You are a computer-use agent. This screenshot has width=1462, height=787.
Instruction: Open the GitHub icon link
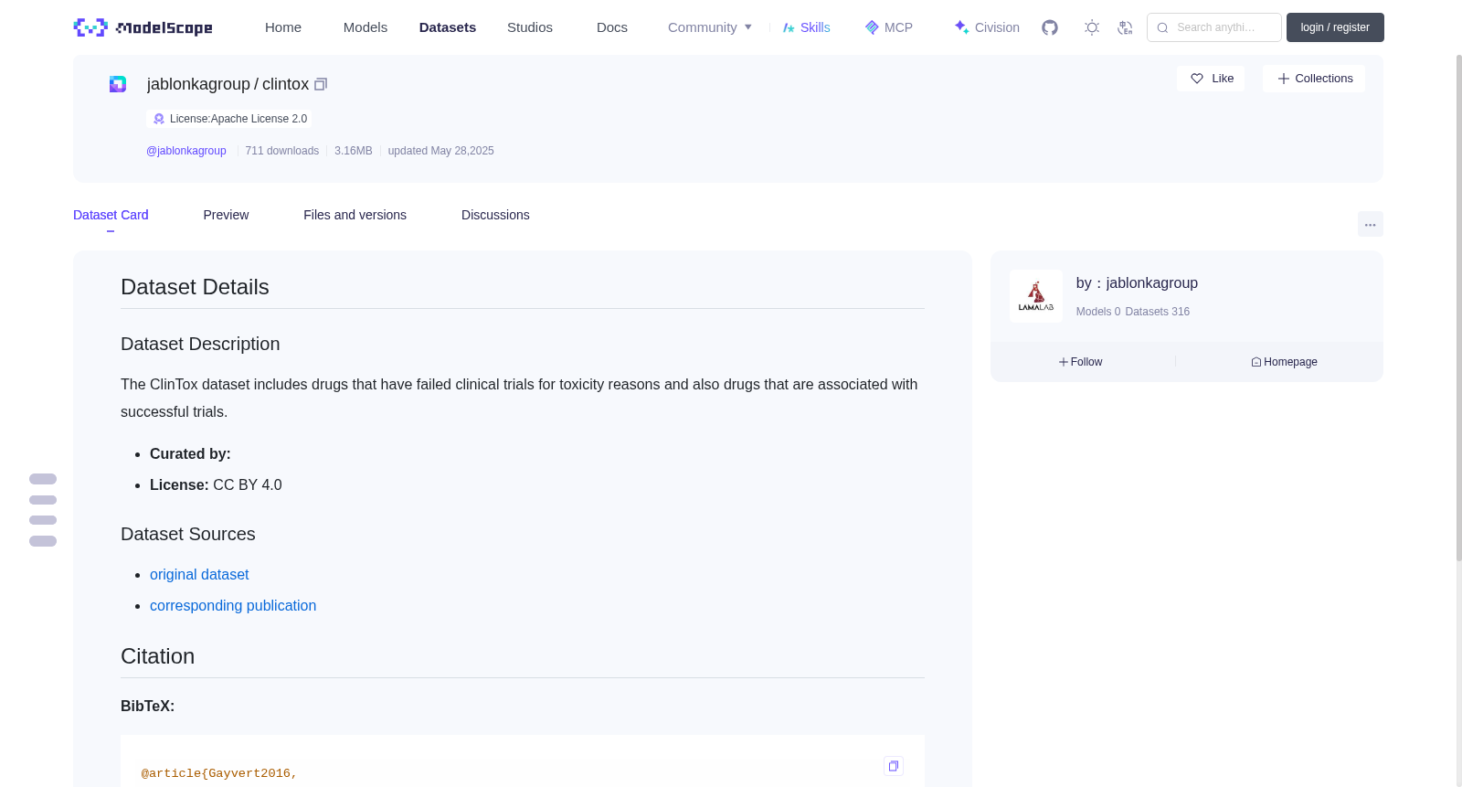point(1050,27)
